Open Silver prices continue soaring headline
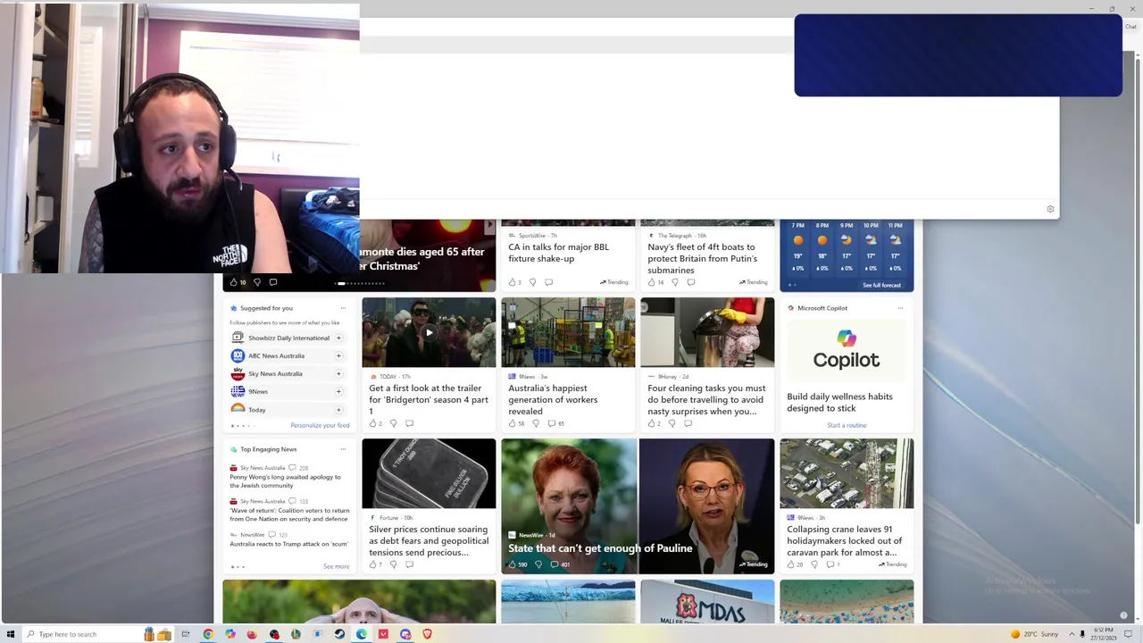Viewport: 1143px width, 643px height. (x=429, y=540)
